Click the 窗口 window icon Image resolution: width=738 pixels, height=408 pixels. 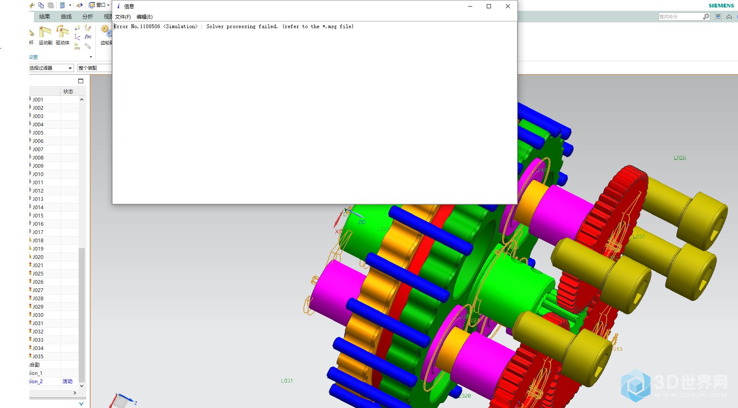pyautogui.click(x=92, y=5)
